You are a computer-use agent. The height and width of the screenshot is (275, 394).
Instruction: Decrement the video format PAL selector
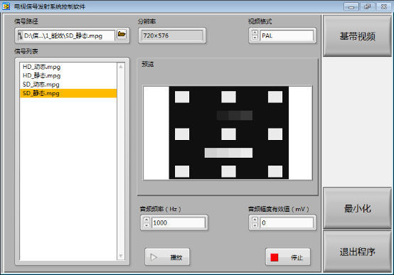coord(255,38)
